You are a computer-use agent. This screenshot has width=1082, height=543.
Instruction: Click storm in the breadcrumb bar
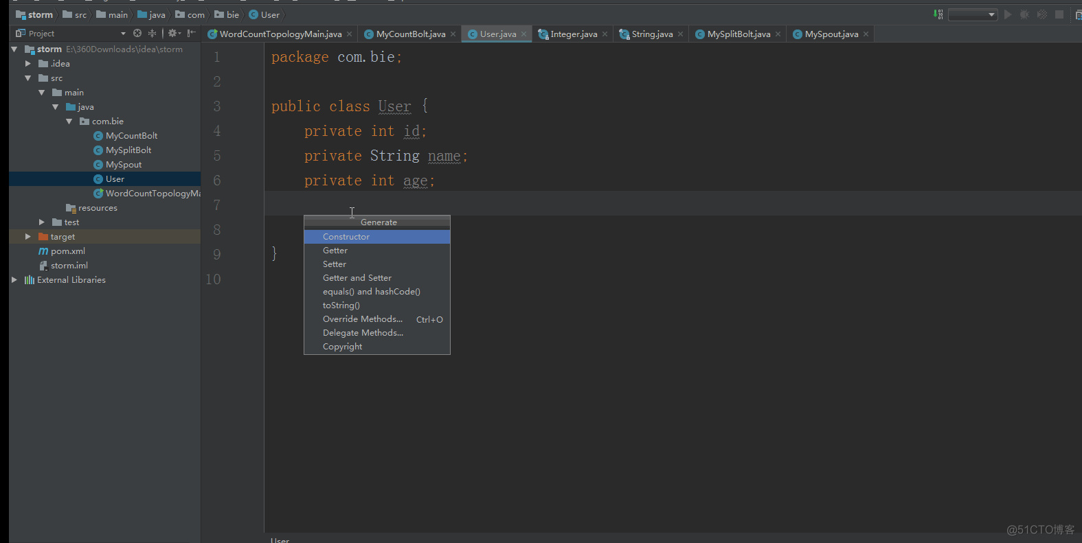34,14
